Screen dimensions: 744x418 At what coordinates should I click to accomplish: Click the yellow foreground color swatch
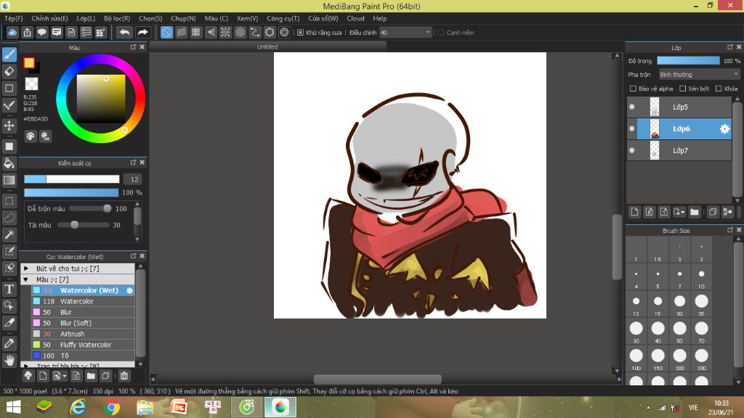[29, 62]
